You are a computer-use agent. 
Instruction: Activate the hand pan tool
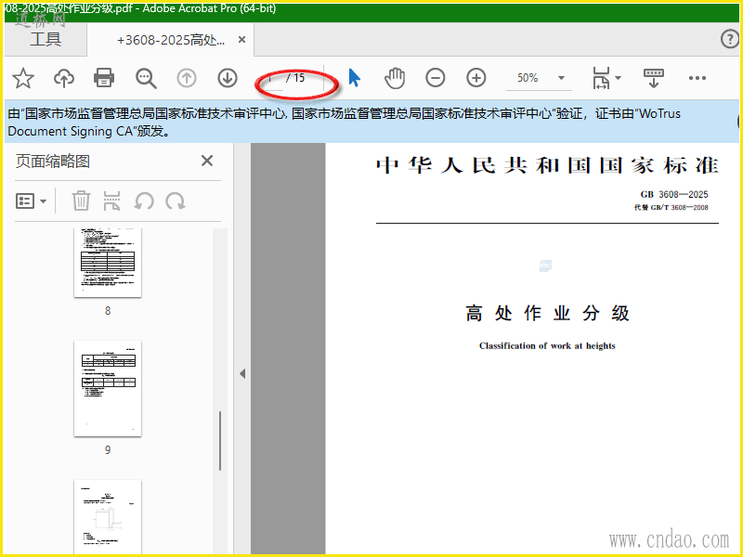[394, 78]
